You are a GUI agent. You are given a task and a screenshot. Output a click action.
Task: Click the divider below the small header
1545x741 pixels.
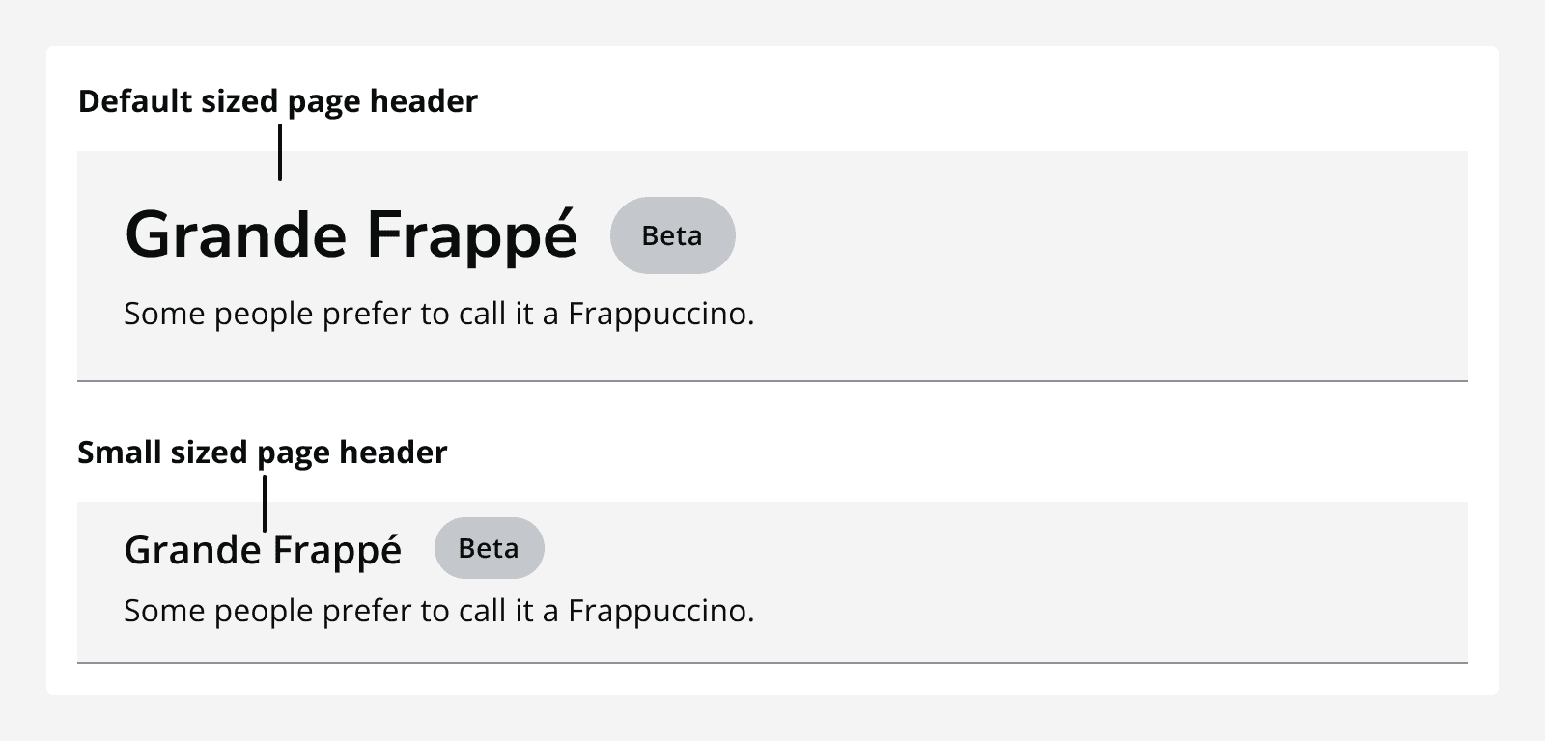point(772,664)
